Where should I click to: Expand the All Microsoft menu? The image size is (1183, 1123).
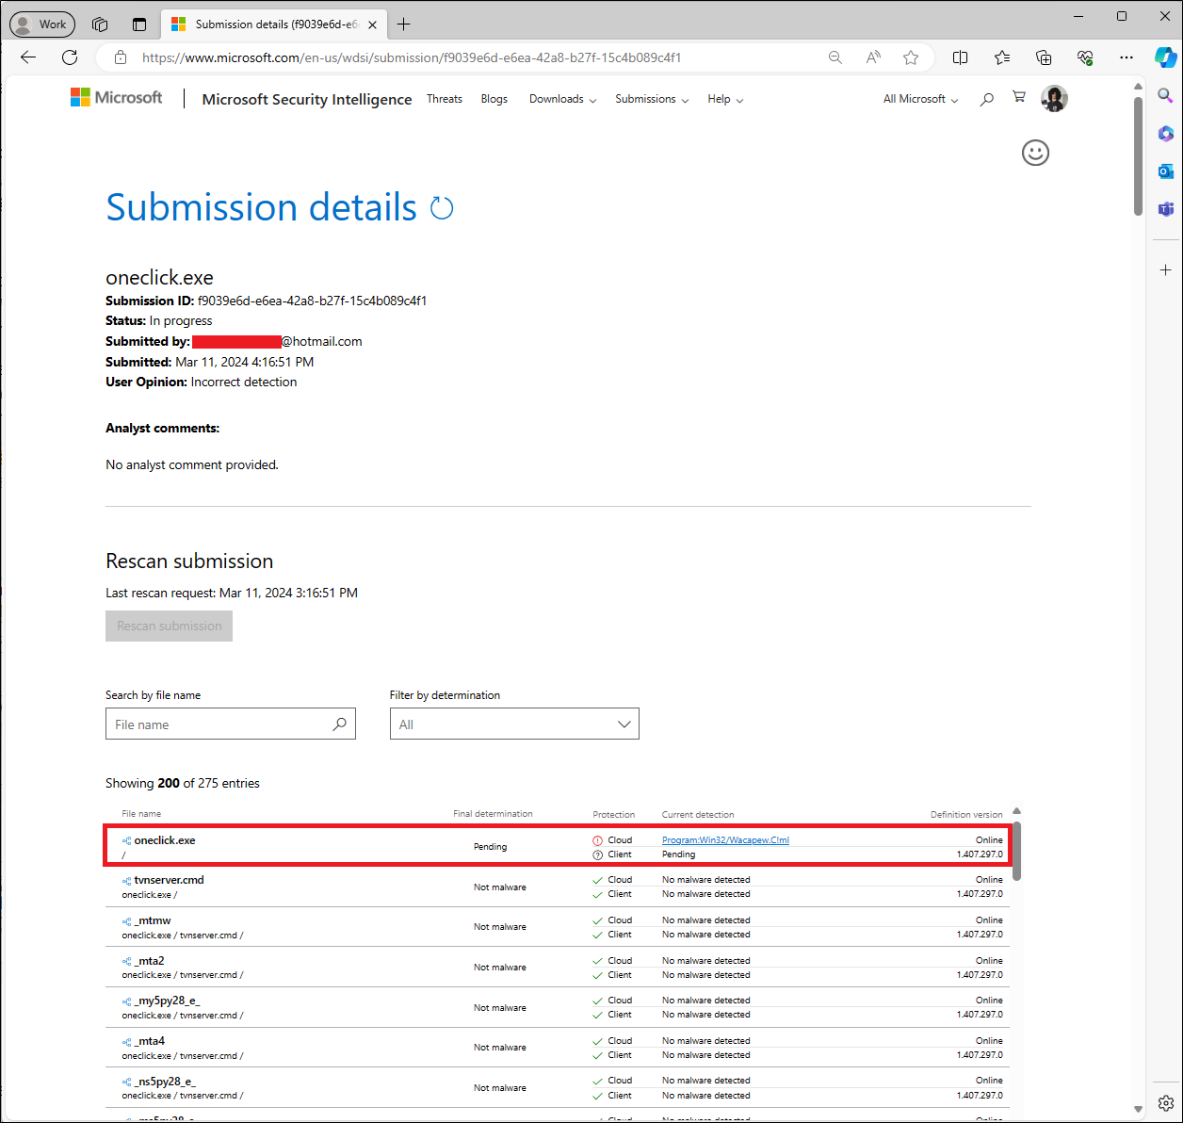pos(920,99)
